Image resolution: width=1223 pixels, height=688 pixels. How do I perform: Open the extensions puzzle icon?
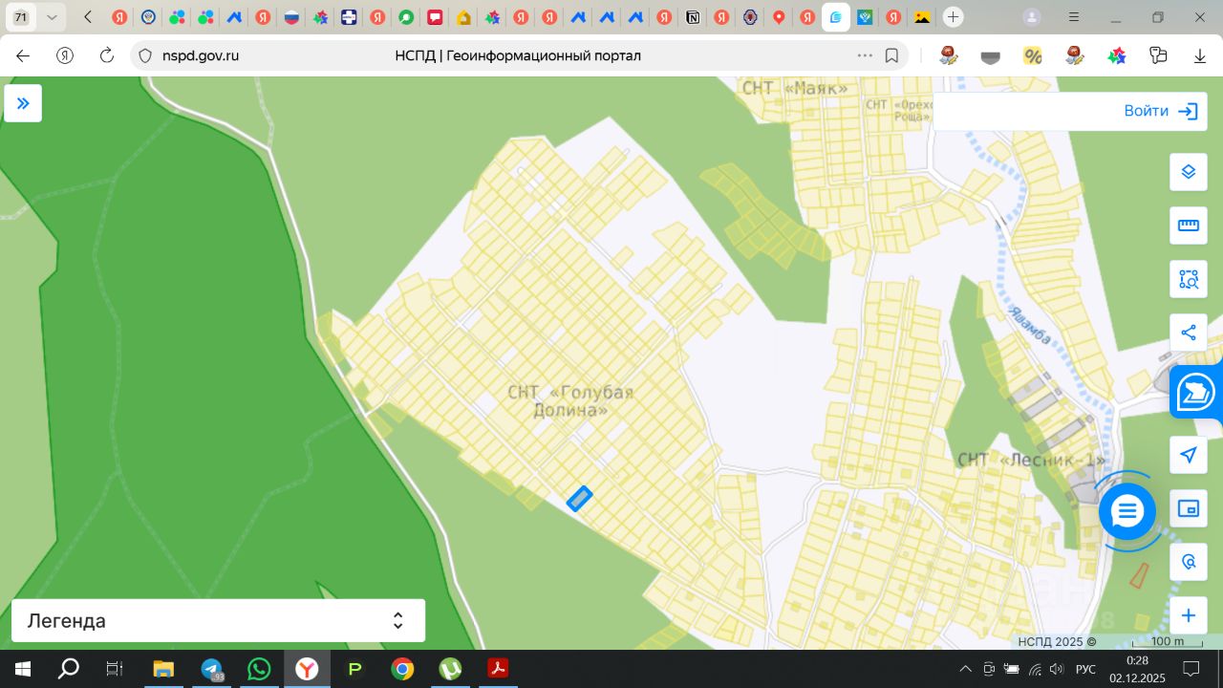click(1159, 55)
